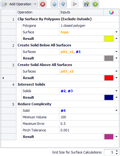Move operation down with blue arrow
The height and width of the screenshot is (156, 120).
tap(63, 4)
